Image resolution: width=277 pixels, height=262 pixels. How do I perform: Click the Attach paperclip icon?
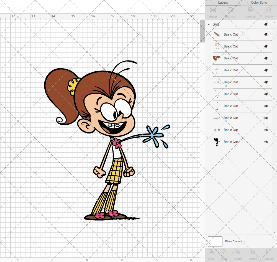tap(238, 252)
